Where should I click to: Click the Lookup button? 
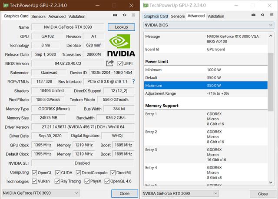coord(121,27)
